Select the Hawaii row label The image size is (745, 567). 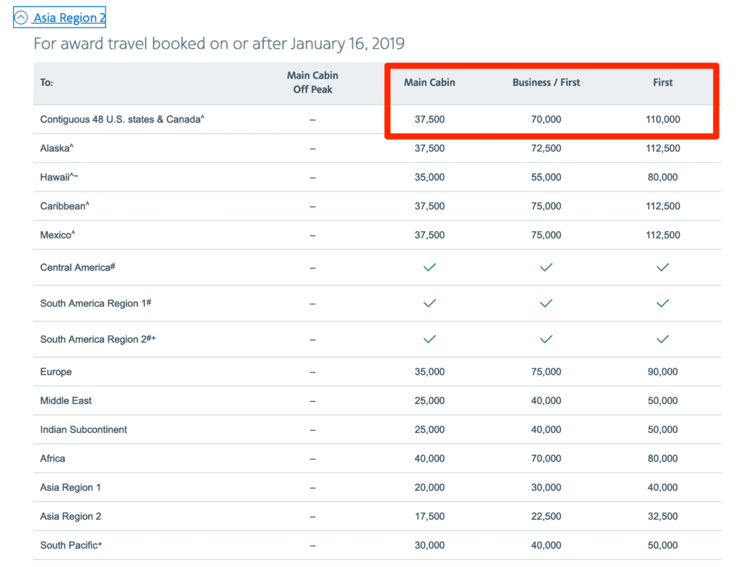tap(60, 177)
